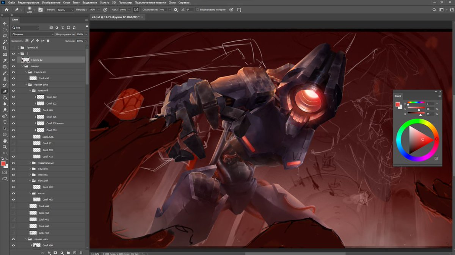Image resolution: width=455 pixels, height=255 pixels.
Task: Open the smoothing options gear
Action: click(176, 9)
